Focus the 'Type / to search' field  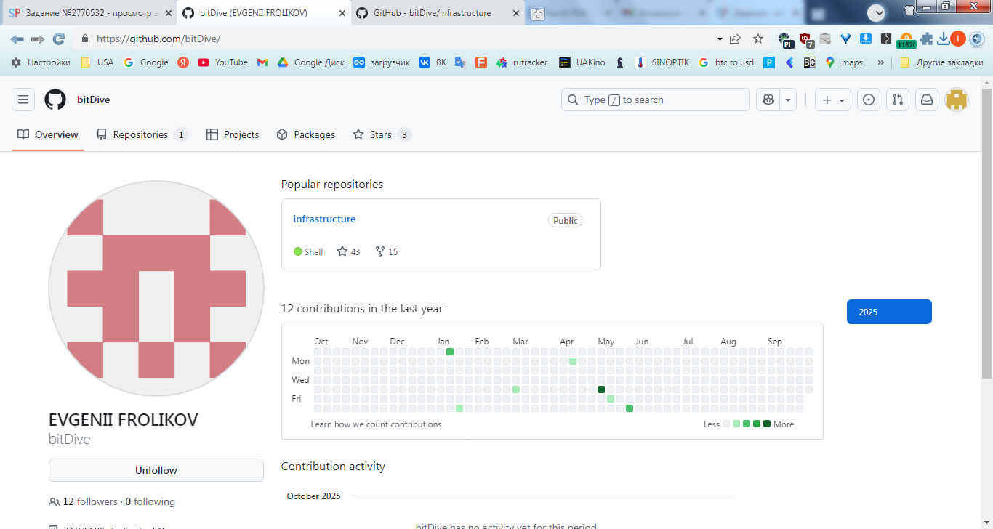tap(655, 100)
